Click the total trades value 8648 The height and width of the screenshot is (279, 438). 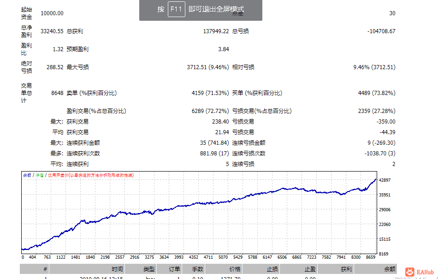[57, 93]
